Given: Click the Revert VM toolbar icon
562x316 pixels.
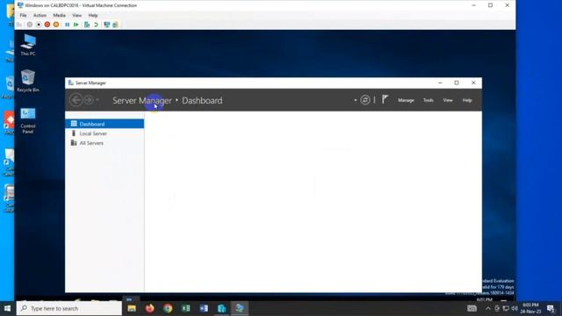Looking at the screenshot, I should point(96,25).
